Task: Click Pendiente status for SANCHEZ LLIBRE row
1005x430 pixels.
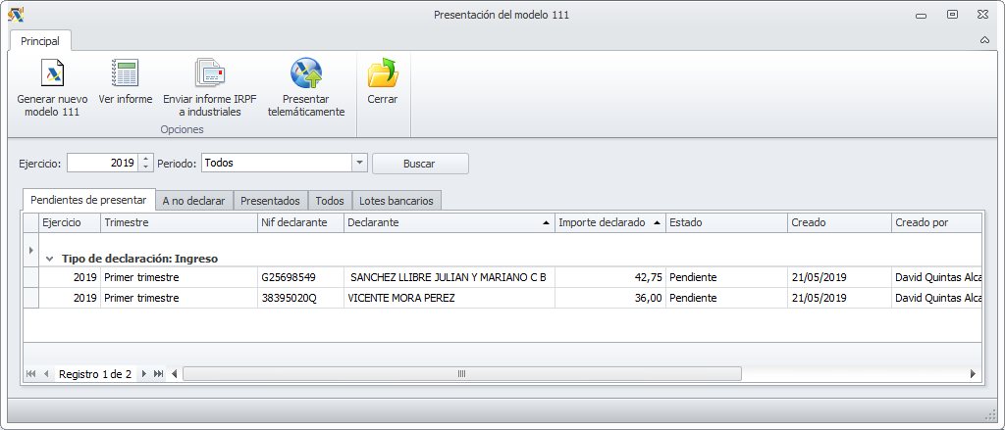Action: [x=726, y=278]
